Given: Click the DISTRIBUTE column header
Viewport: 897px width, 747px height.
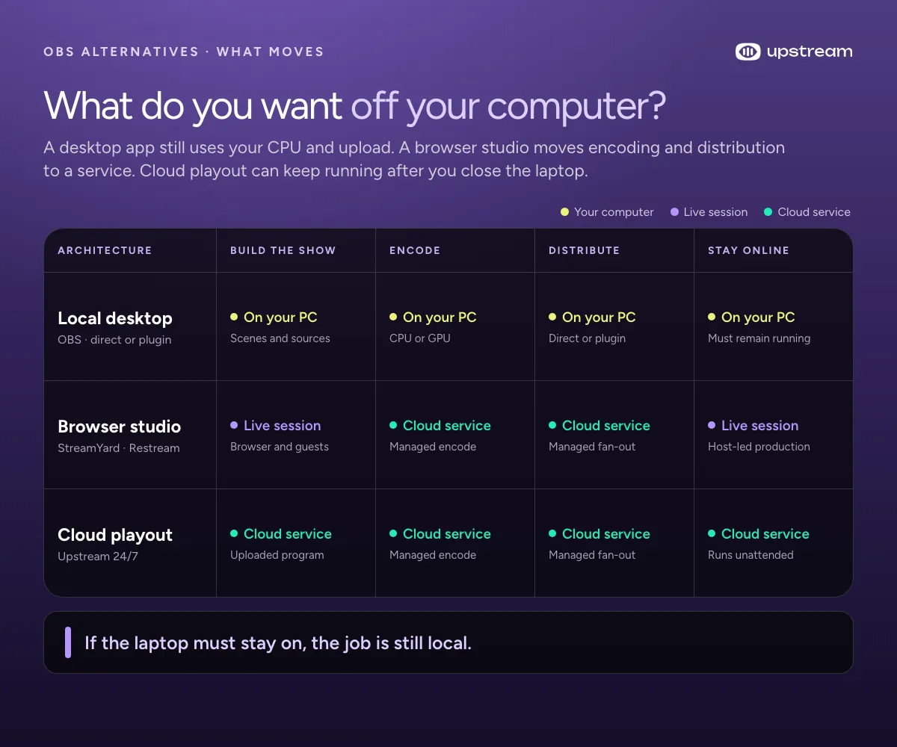Looking at the screenshot, I should [584, 250].
